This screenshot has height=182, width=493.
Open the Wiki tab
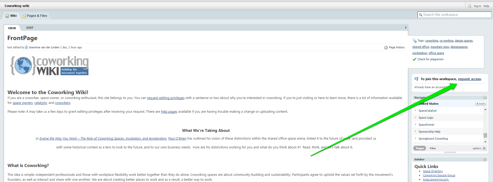[x=11, y=16]
